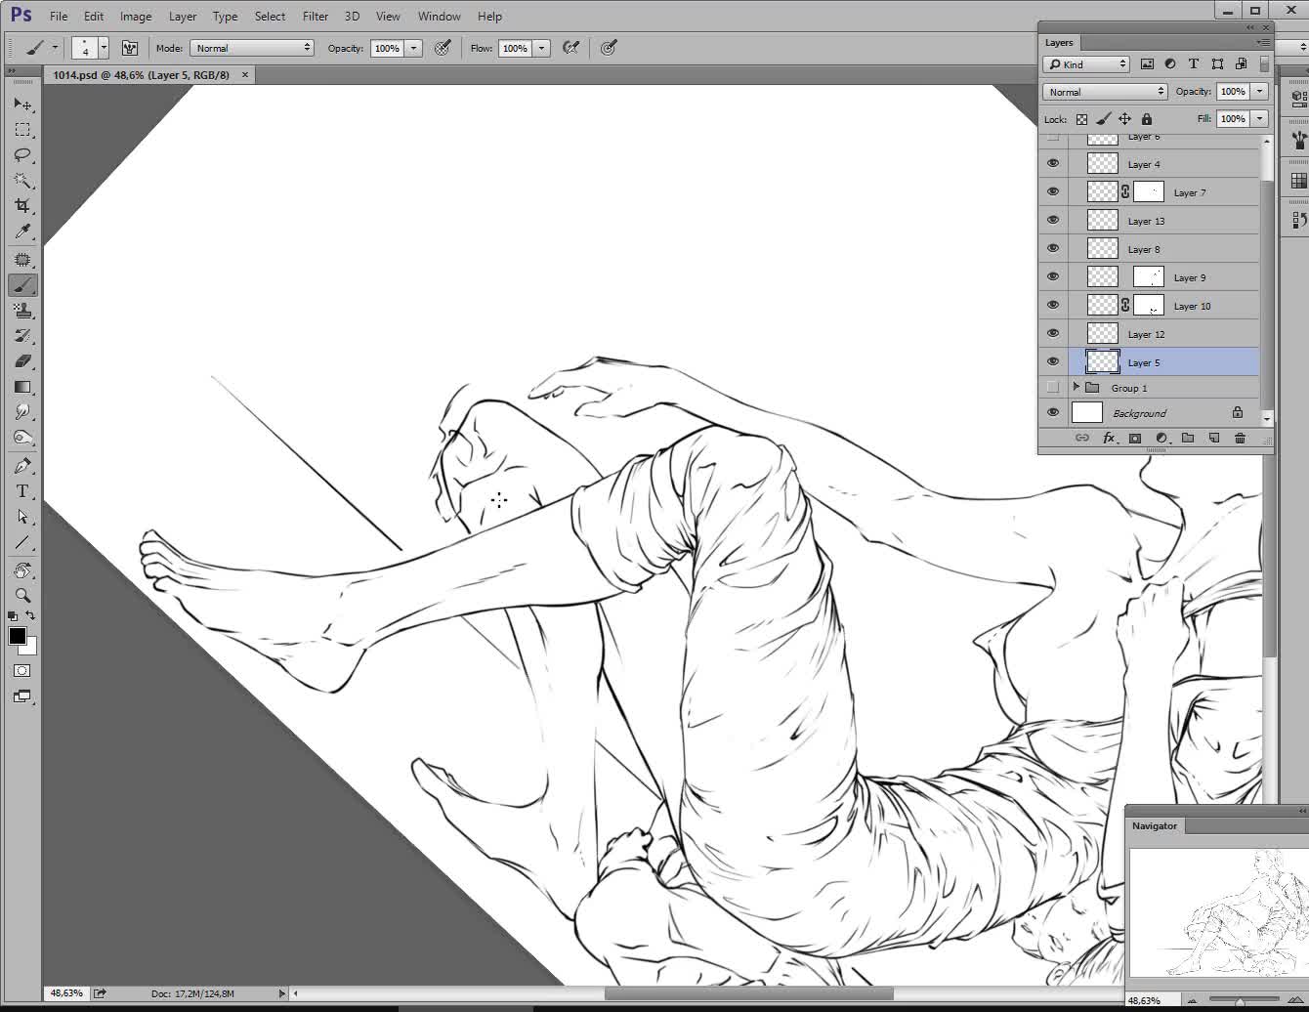Enable pressure for brush size
This screenshot has height=1012, width=1309.
coord(609,48)
